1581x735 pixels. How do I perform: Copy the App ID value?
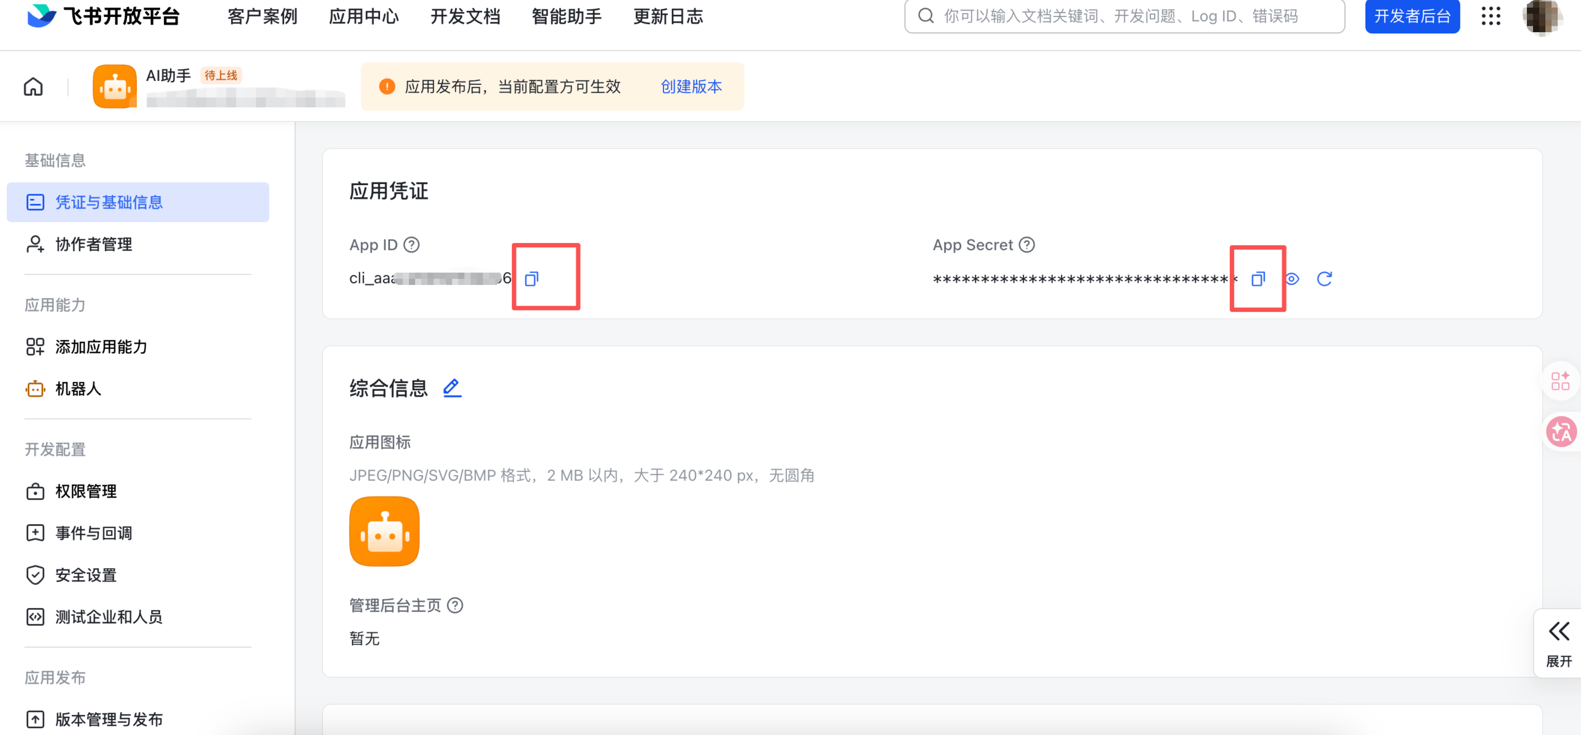[532, 278]
